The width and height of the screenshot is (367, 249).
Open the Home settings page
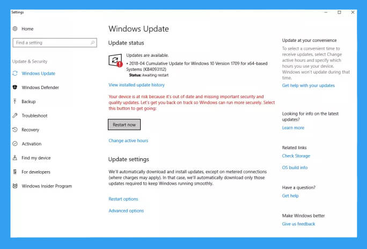27,29
